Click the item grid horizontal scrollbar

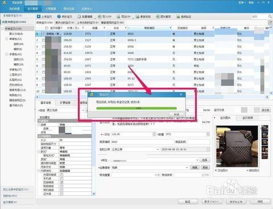(152, 97)
